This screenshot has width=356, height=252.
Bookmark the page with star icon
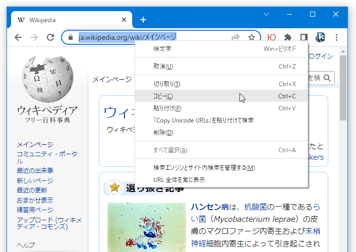252,37
